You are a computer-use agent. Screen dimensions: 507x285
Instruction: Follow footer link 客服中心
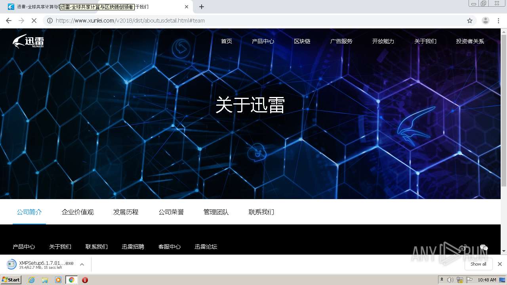coord(170,247)
